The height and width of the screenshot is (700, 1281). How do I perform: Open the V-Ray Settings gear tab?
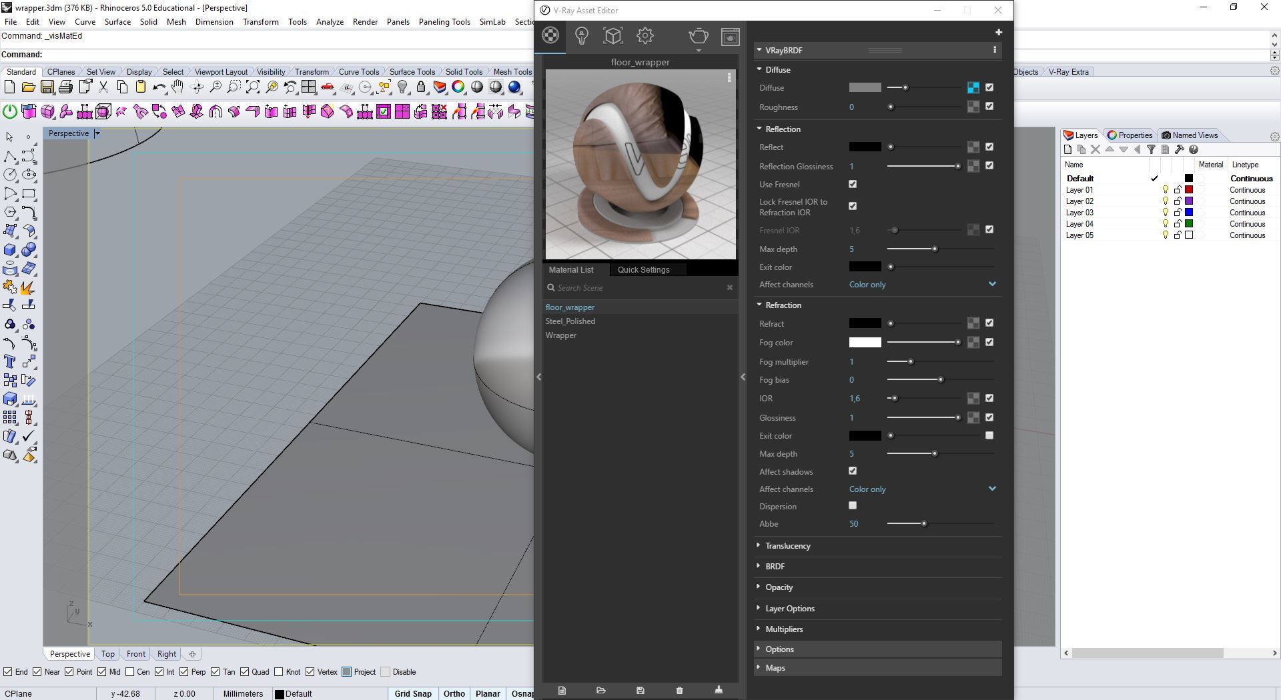pos(645,36)
